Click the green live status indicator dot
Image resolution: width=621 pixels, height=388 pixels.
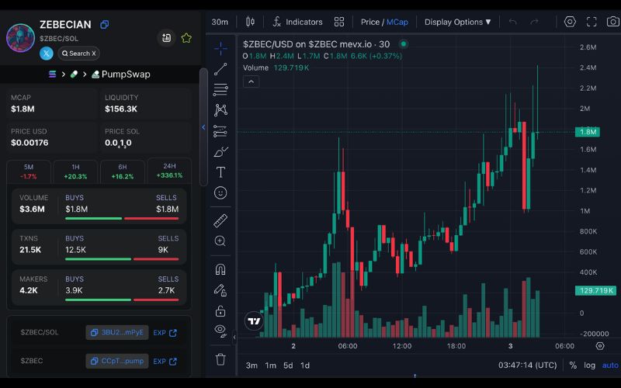pos(403,44)
